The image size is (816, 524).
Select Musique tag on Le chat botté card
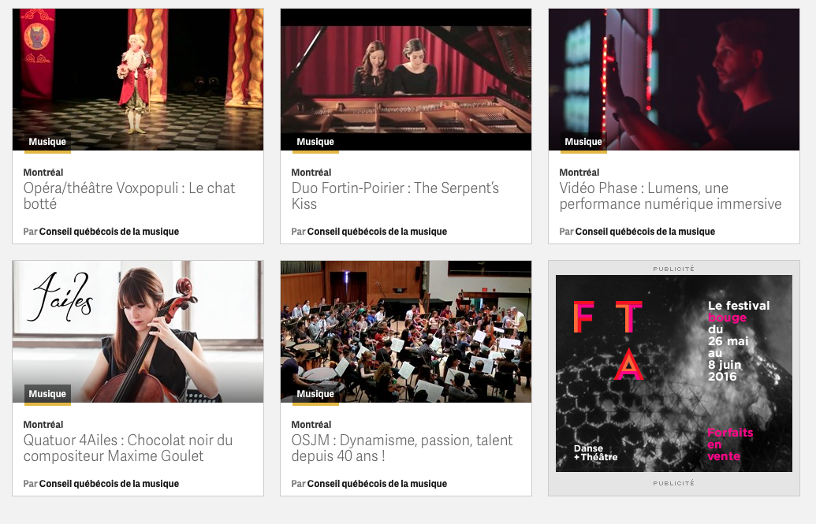[47, 142]
